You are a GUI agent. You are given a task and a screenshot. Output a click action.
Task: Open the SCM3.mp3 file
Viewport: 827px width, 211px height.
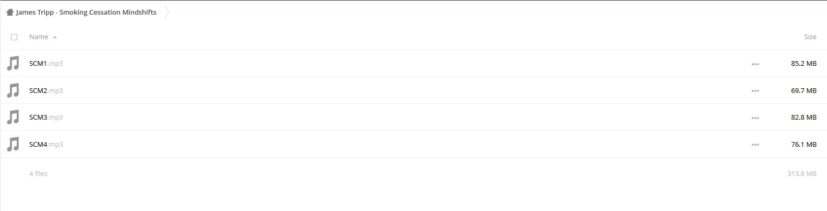pos(46,117)
